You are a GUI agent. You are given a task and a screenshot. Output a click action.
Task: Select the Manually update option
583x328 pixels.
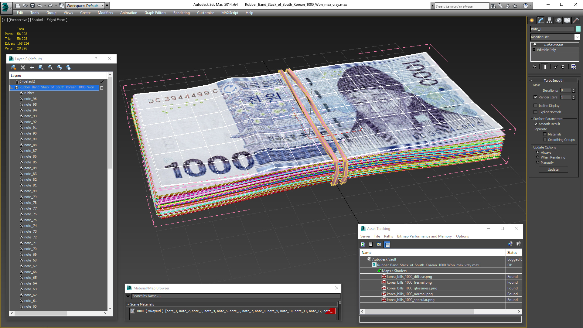pos(538,162)
